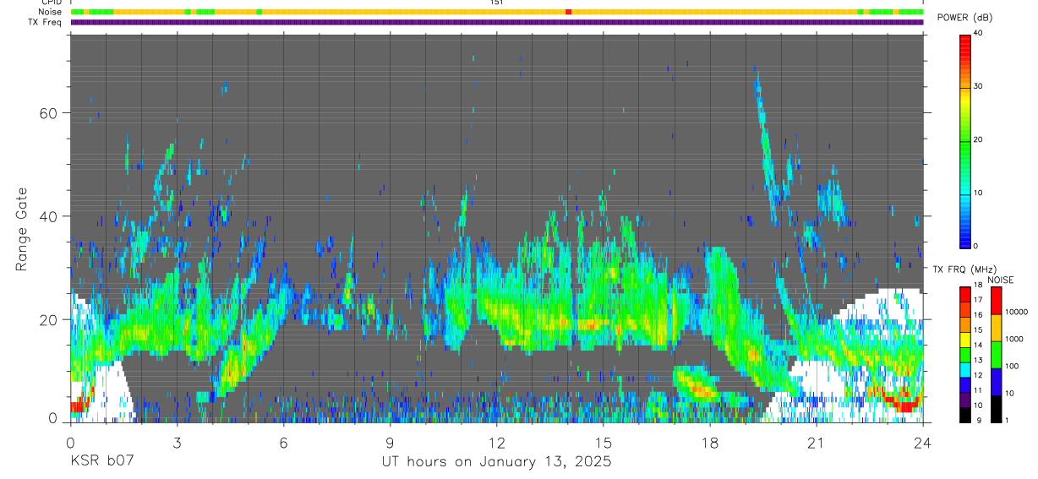The height and width of the screenshot is (479, 1038).
Task: Click the '151' CPID value at the top
Action: point(497,3)
